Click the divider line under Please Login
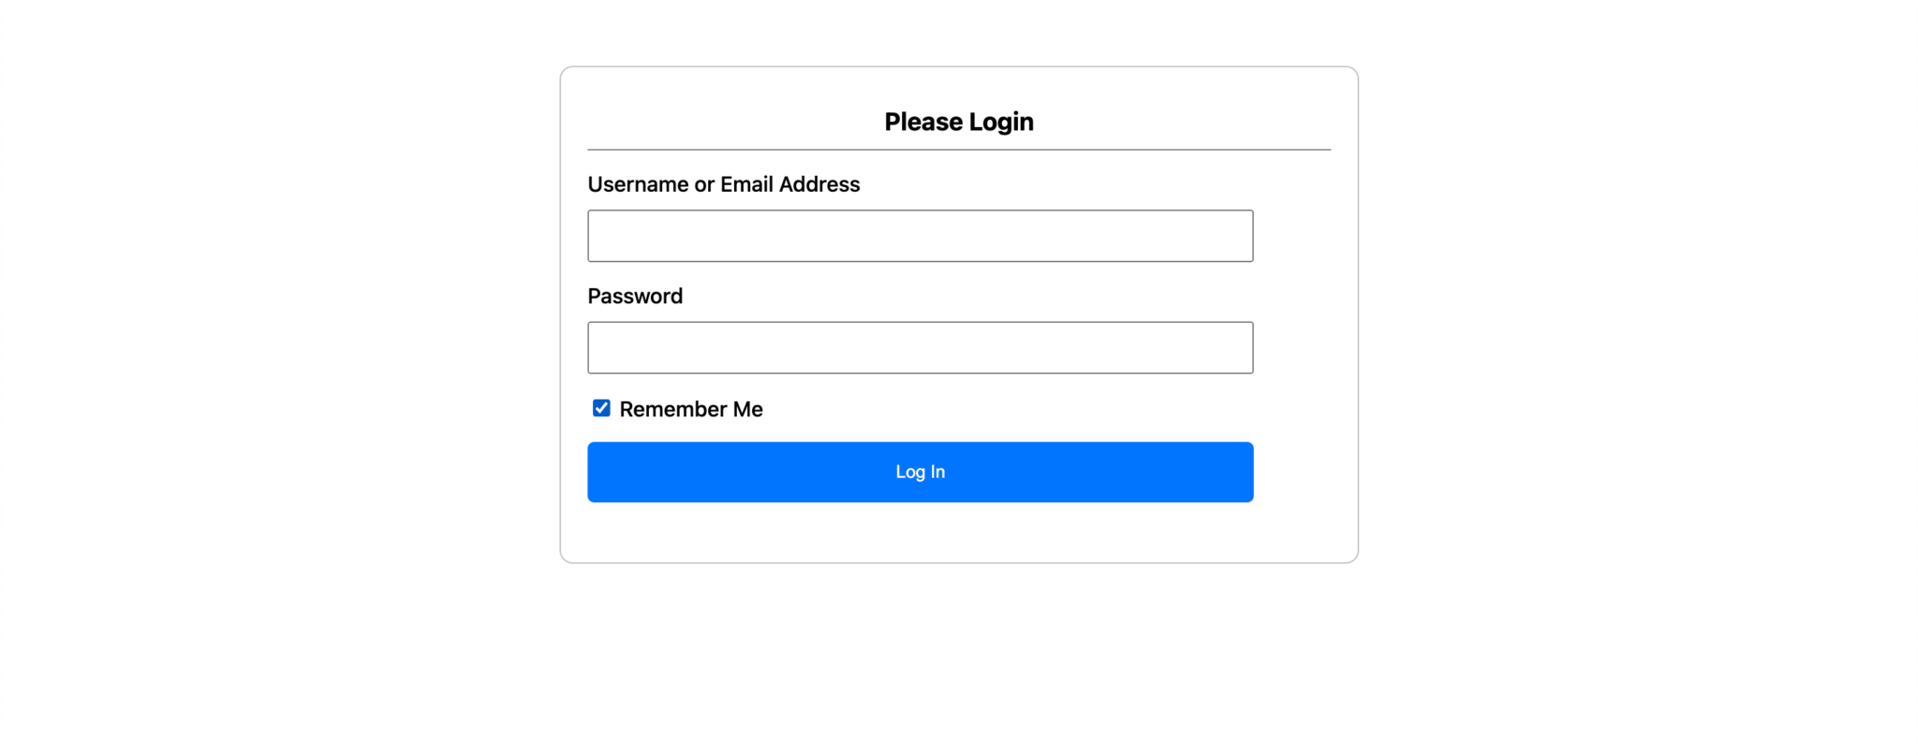This screenshot has width=1918, height=756. 959,150
